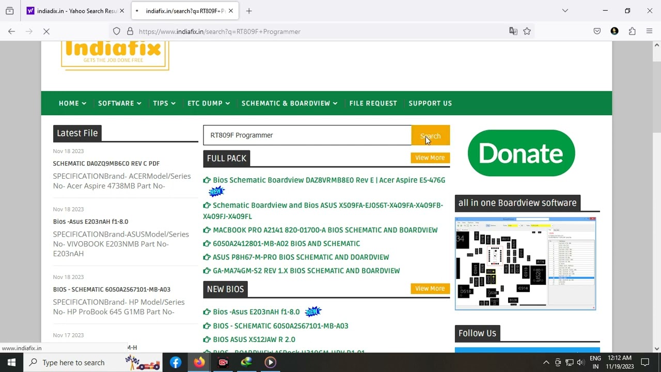The height and width of the screenshot is (372, 661).
Task: Open the red recorder app in taskbar
Action: coord(223,363)
